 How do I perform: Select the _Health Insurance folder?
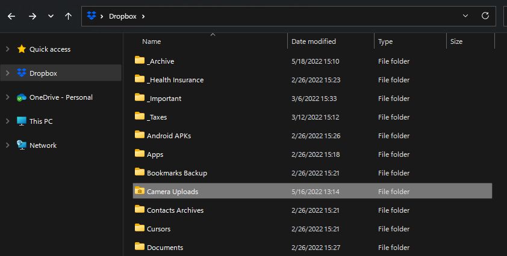tap(175, 80)
